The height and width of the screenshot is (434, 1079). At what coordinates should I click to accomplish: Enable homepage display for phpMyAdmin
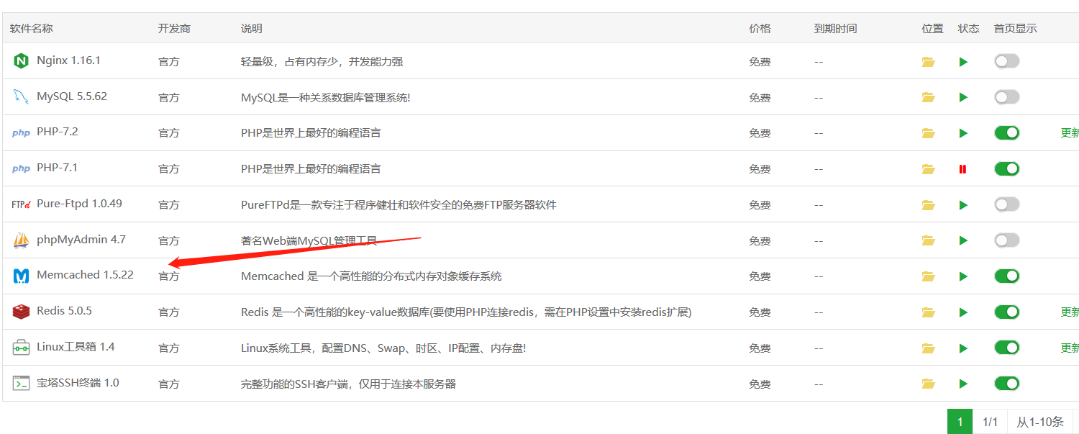point(1006,240)
